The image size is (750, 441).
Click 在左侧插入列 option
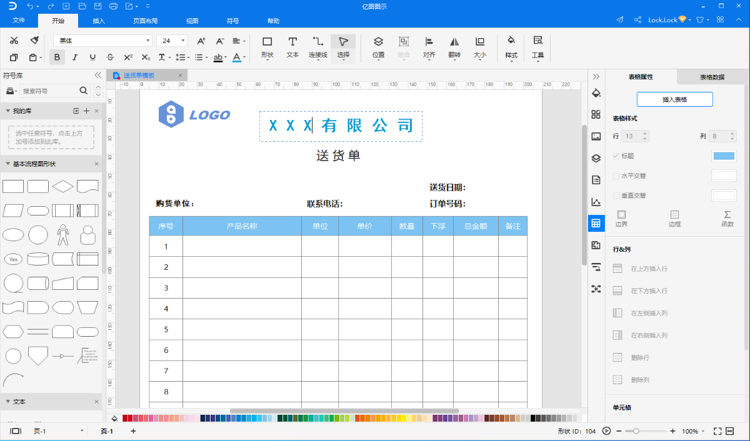(640, 313)
